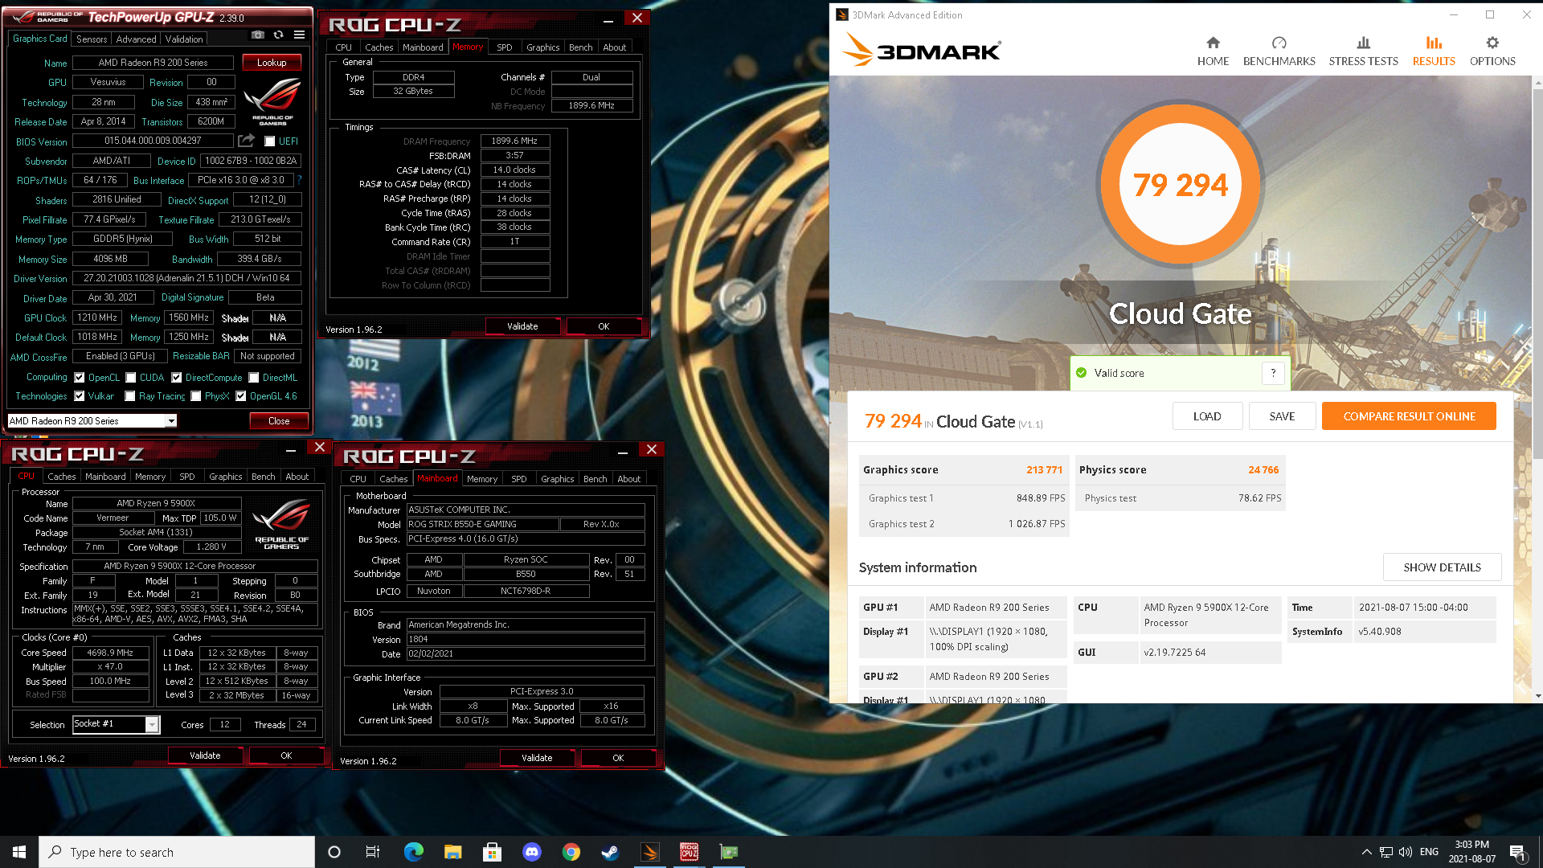The height and width of the screenshot is (868, 1543).
Task: Open Steam from taskbar
Action: [x=610, y=852]
